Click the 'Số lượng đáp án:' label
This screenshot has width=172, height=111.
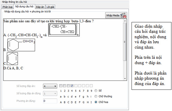click(26, 86)
